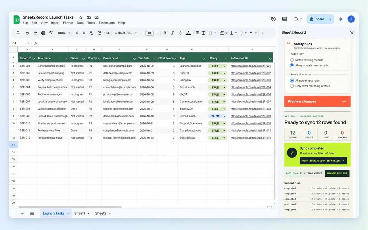Open the File menu
Screen dimensions: 368x230
tap(25, 23)
